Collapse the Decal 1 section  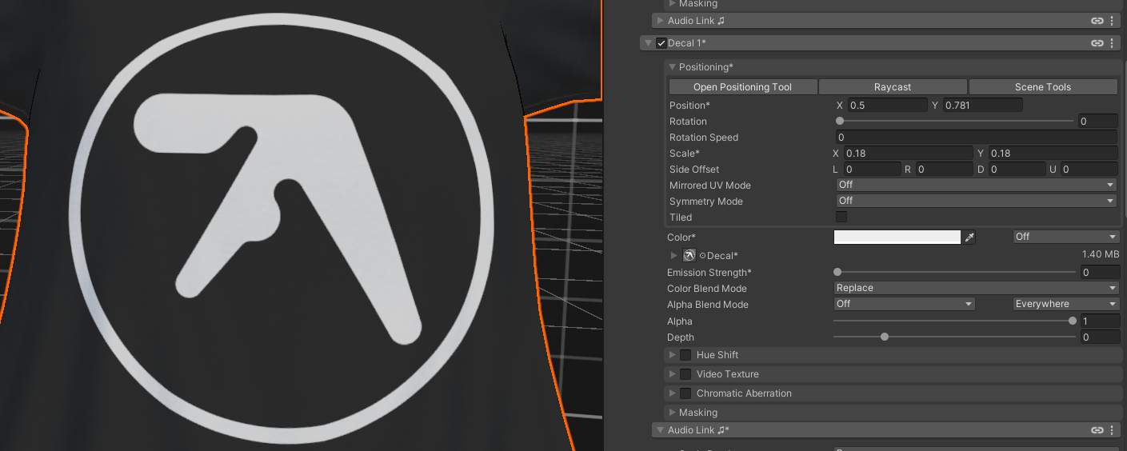[x=648, y=43]
